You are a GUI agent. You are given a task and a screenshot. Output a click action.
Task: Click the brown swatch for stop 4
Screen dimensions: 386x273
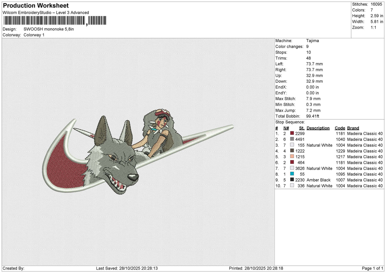[292, 151]
